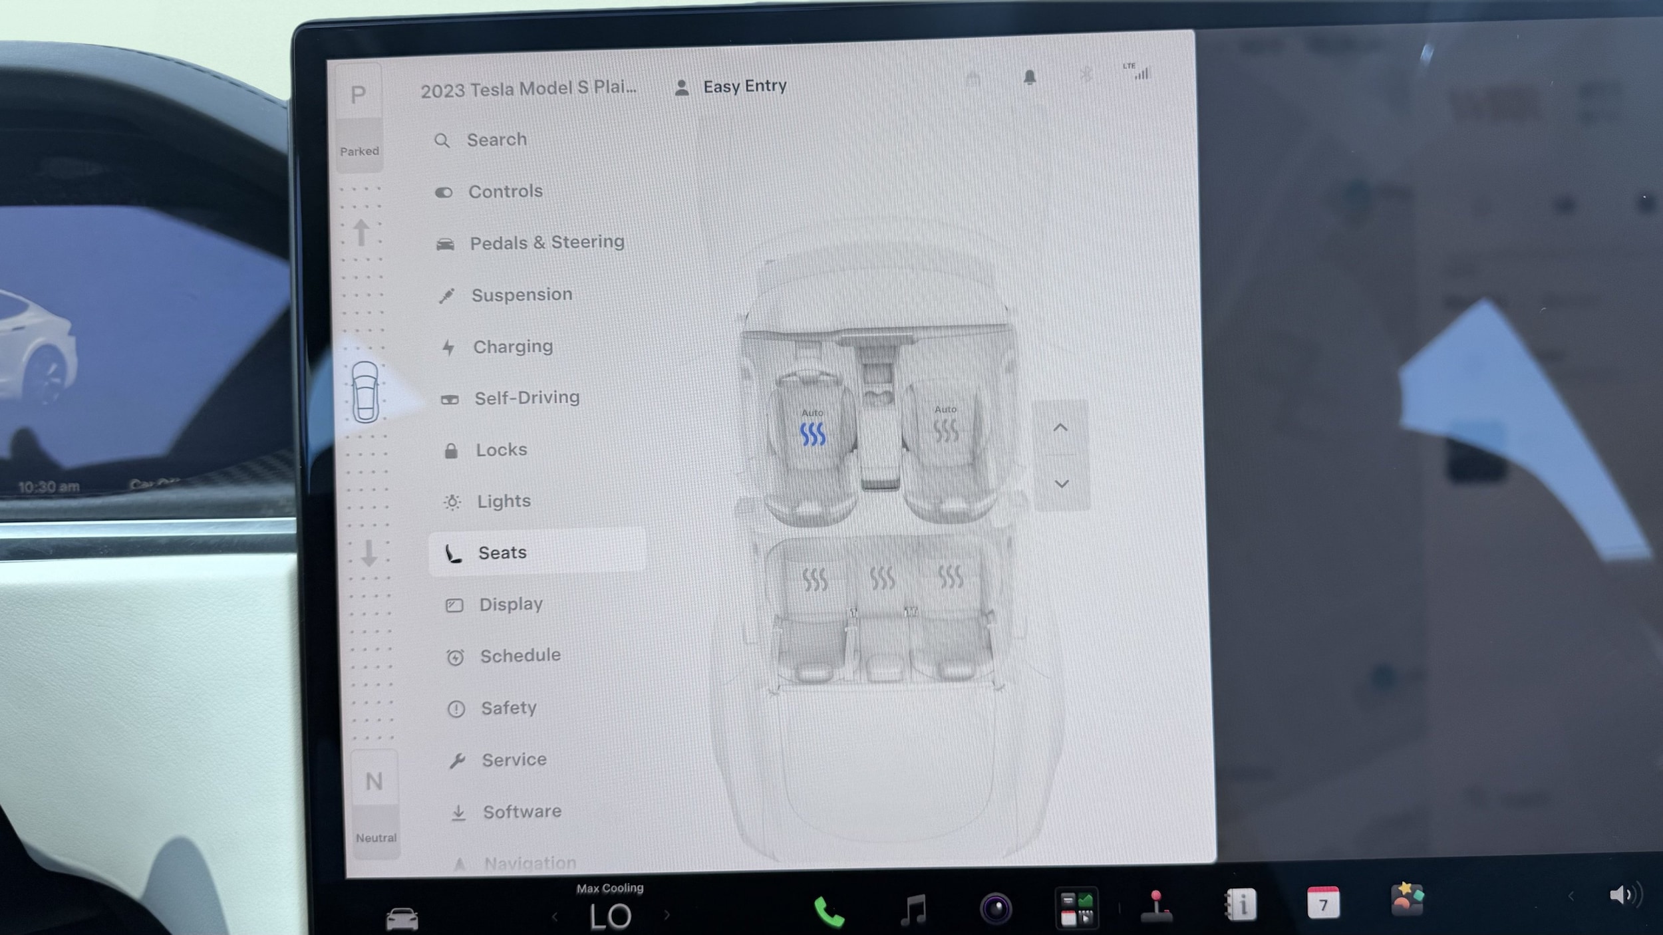Toggle the rear center seat heater

[883, 578]
